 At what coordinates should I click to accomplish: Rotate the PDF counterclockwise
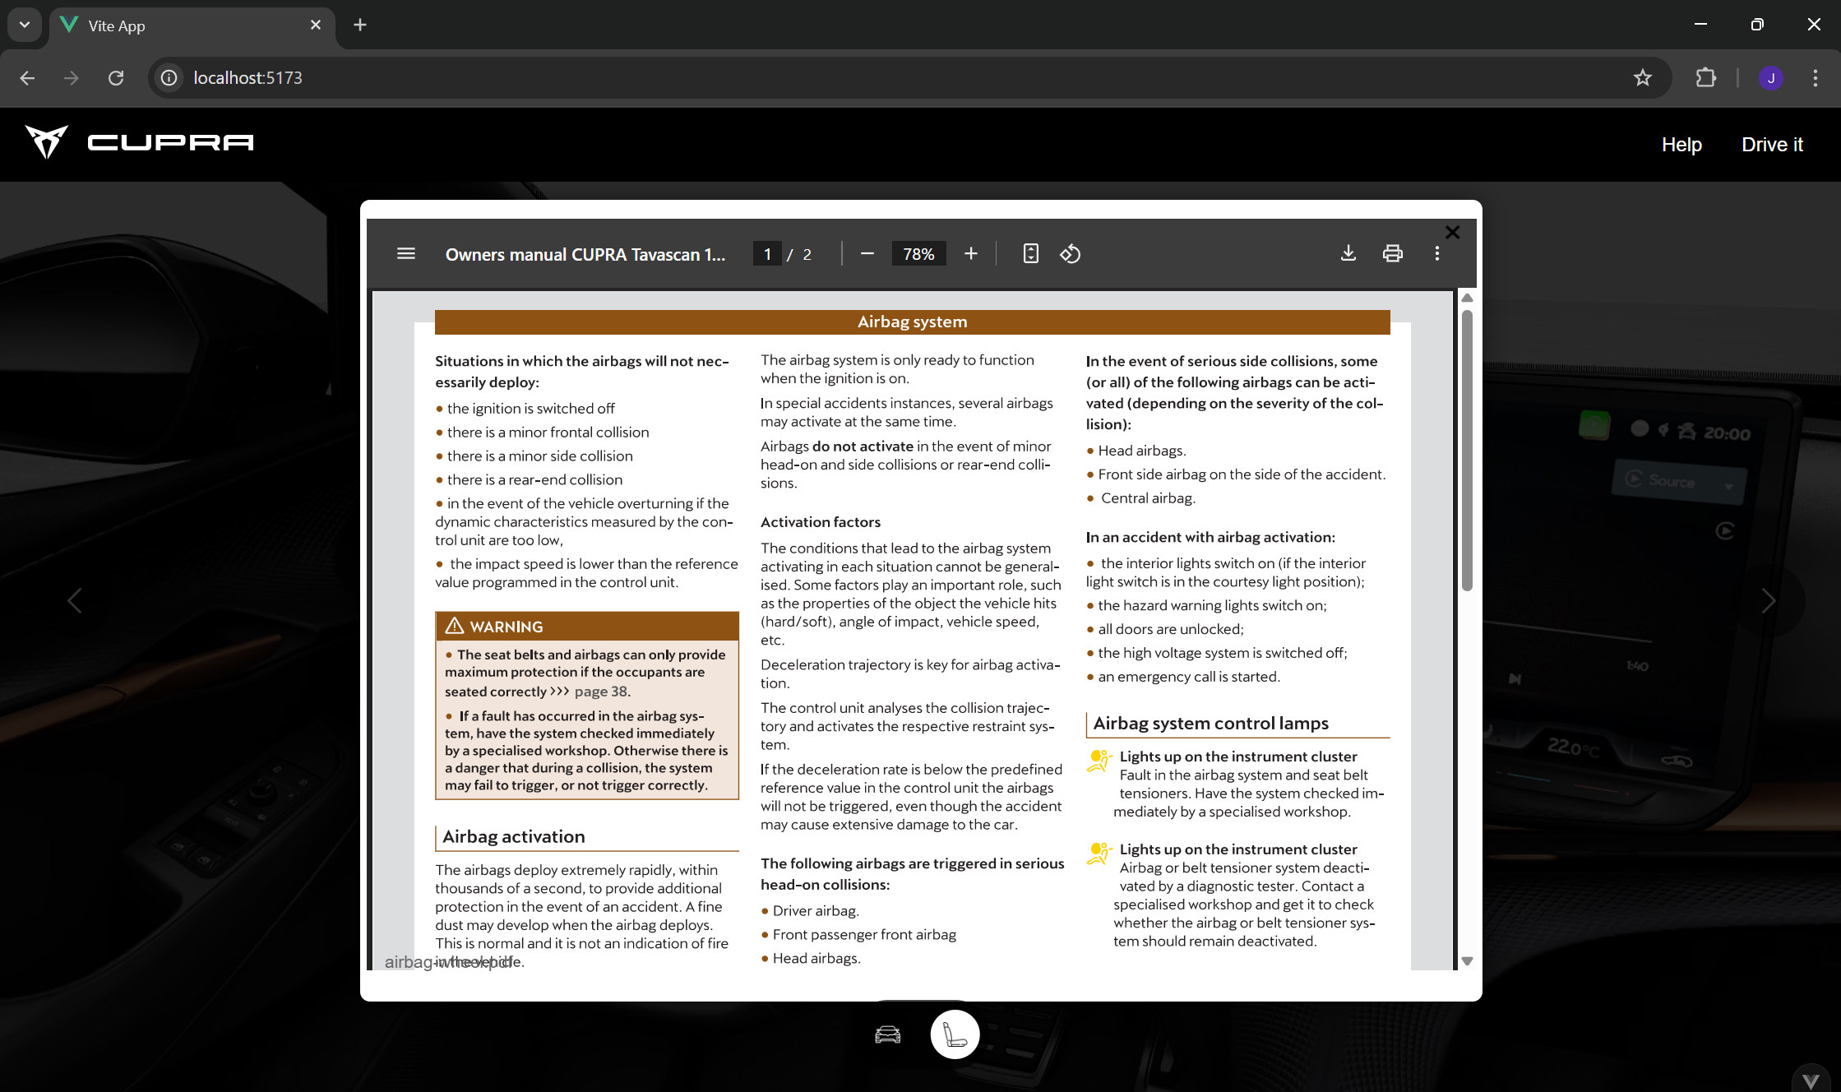1070,254
